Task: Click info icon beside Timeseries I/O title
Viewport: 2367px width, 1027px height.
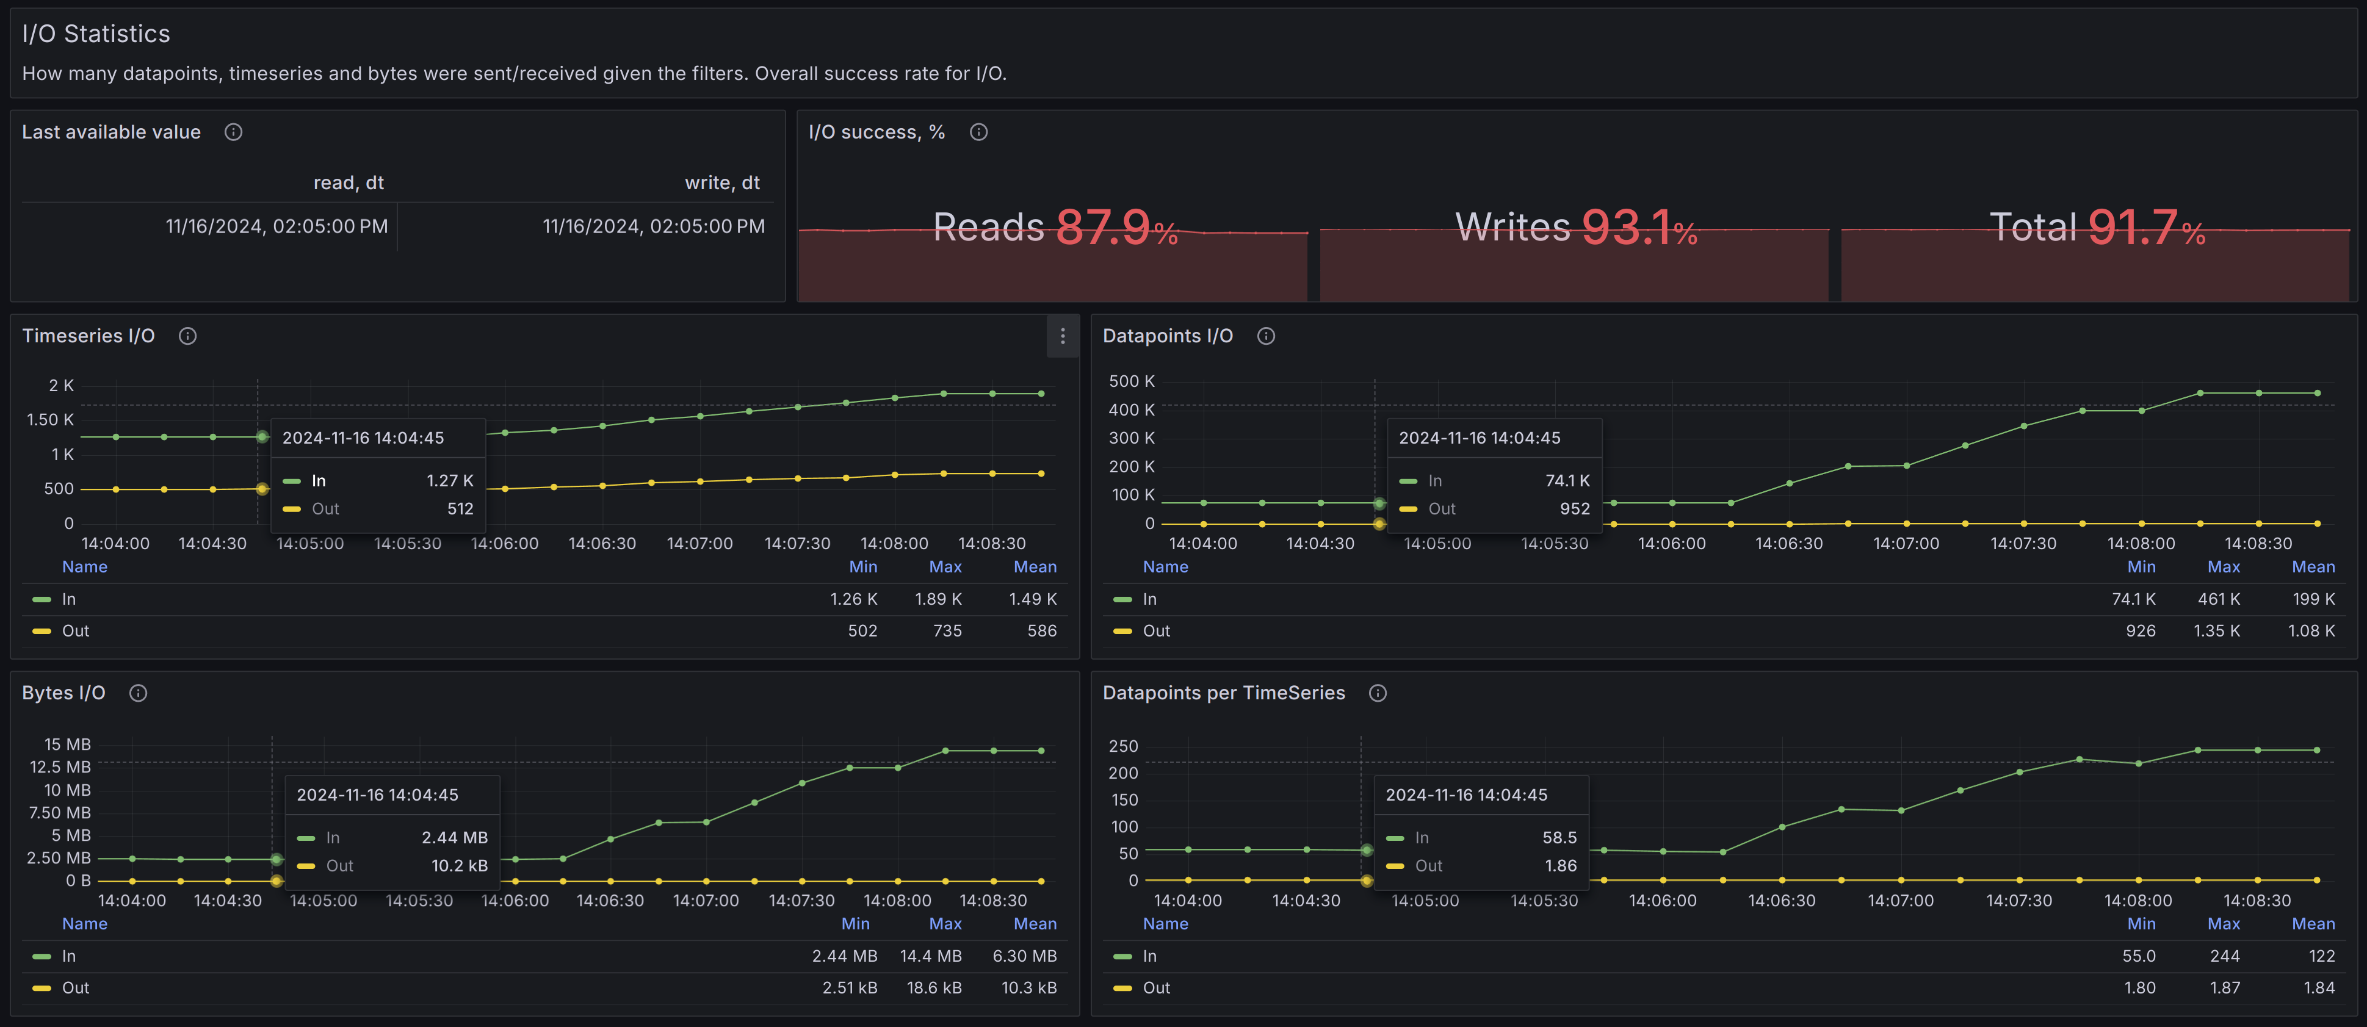Action: (187, 336)
